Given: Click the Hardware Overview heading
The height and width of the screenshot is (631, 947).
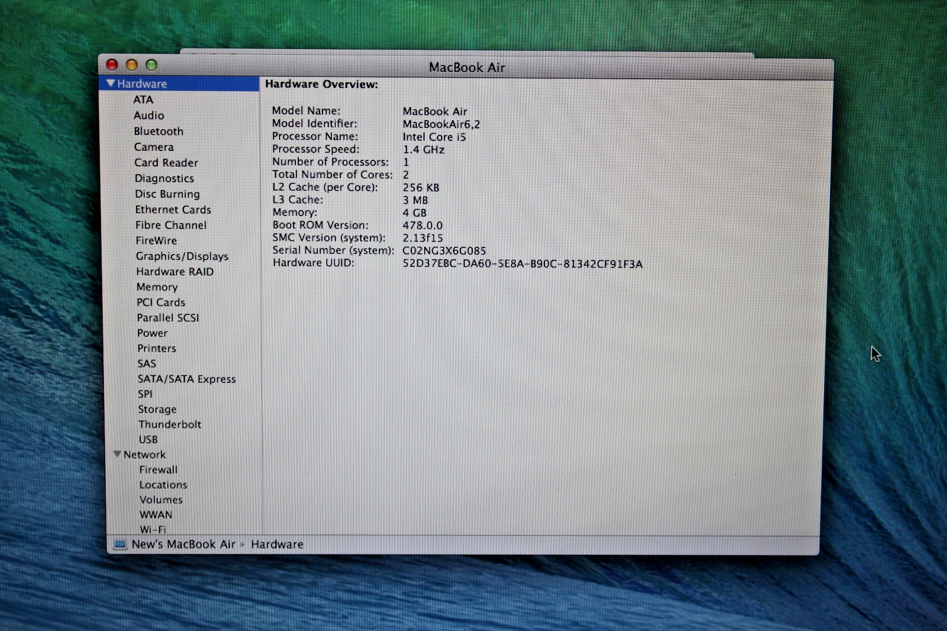Looking at the screenshot, I should [x=321, y=84].
